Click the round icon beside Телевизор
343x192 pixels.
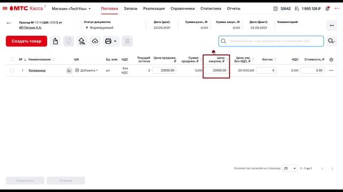coord(69,70)
